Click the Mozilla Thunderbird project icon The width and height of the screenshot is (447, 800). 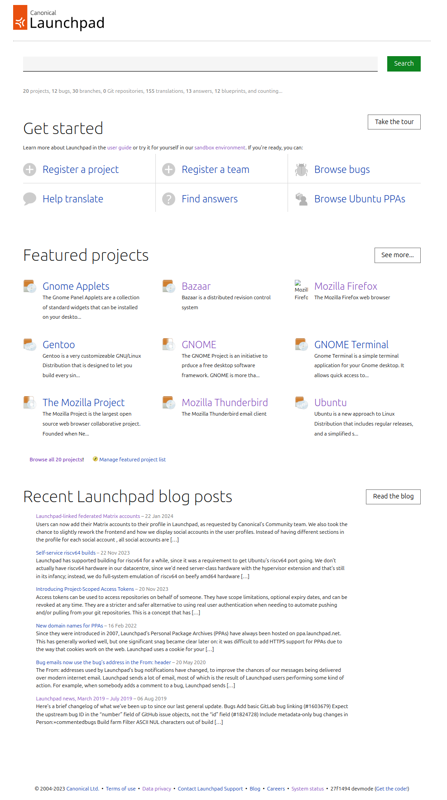point(168,402)
